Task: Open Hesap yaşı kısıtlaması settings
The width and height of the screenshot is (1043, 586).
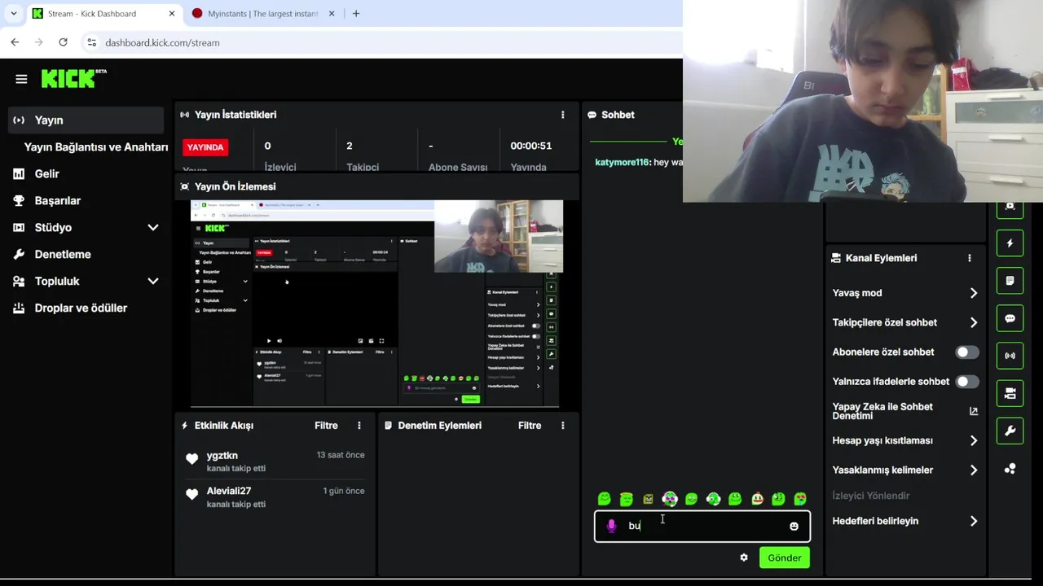Action: (904, 440)
